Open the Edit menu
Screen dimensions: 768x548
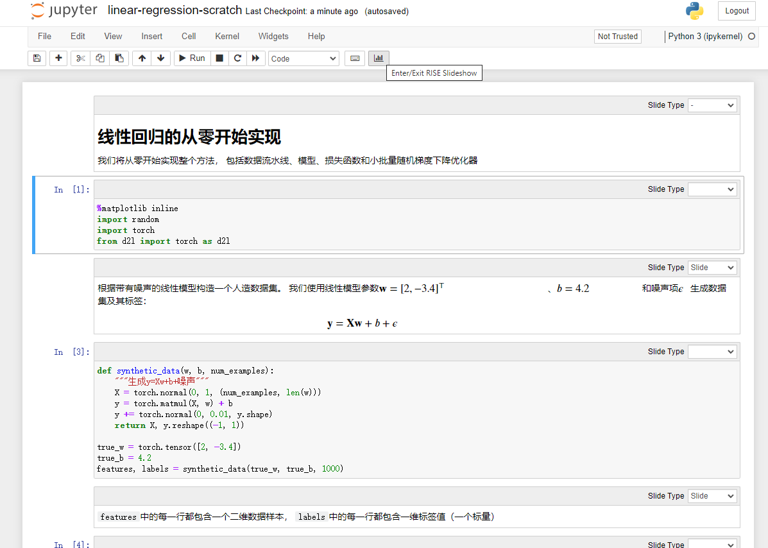78,36
